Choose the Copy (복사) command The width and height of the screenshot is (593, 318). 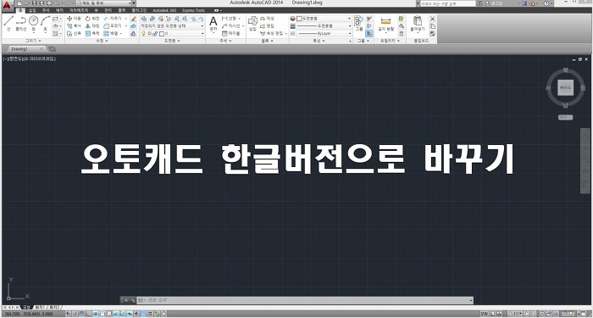coord(74,25)
